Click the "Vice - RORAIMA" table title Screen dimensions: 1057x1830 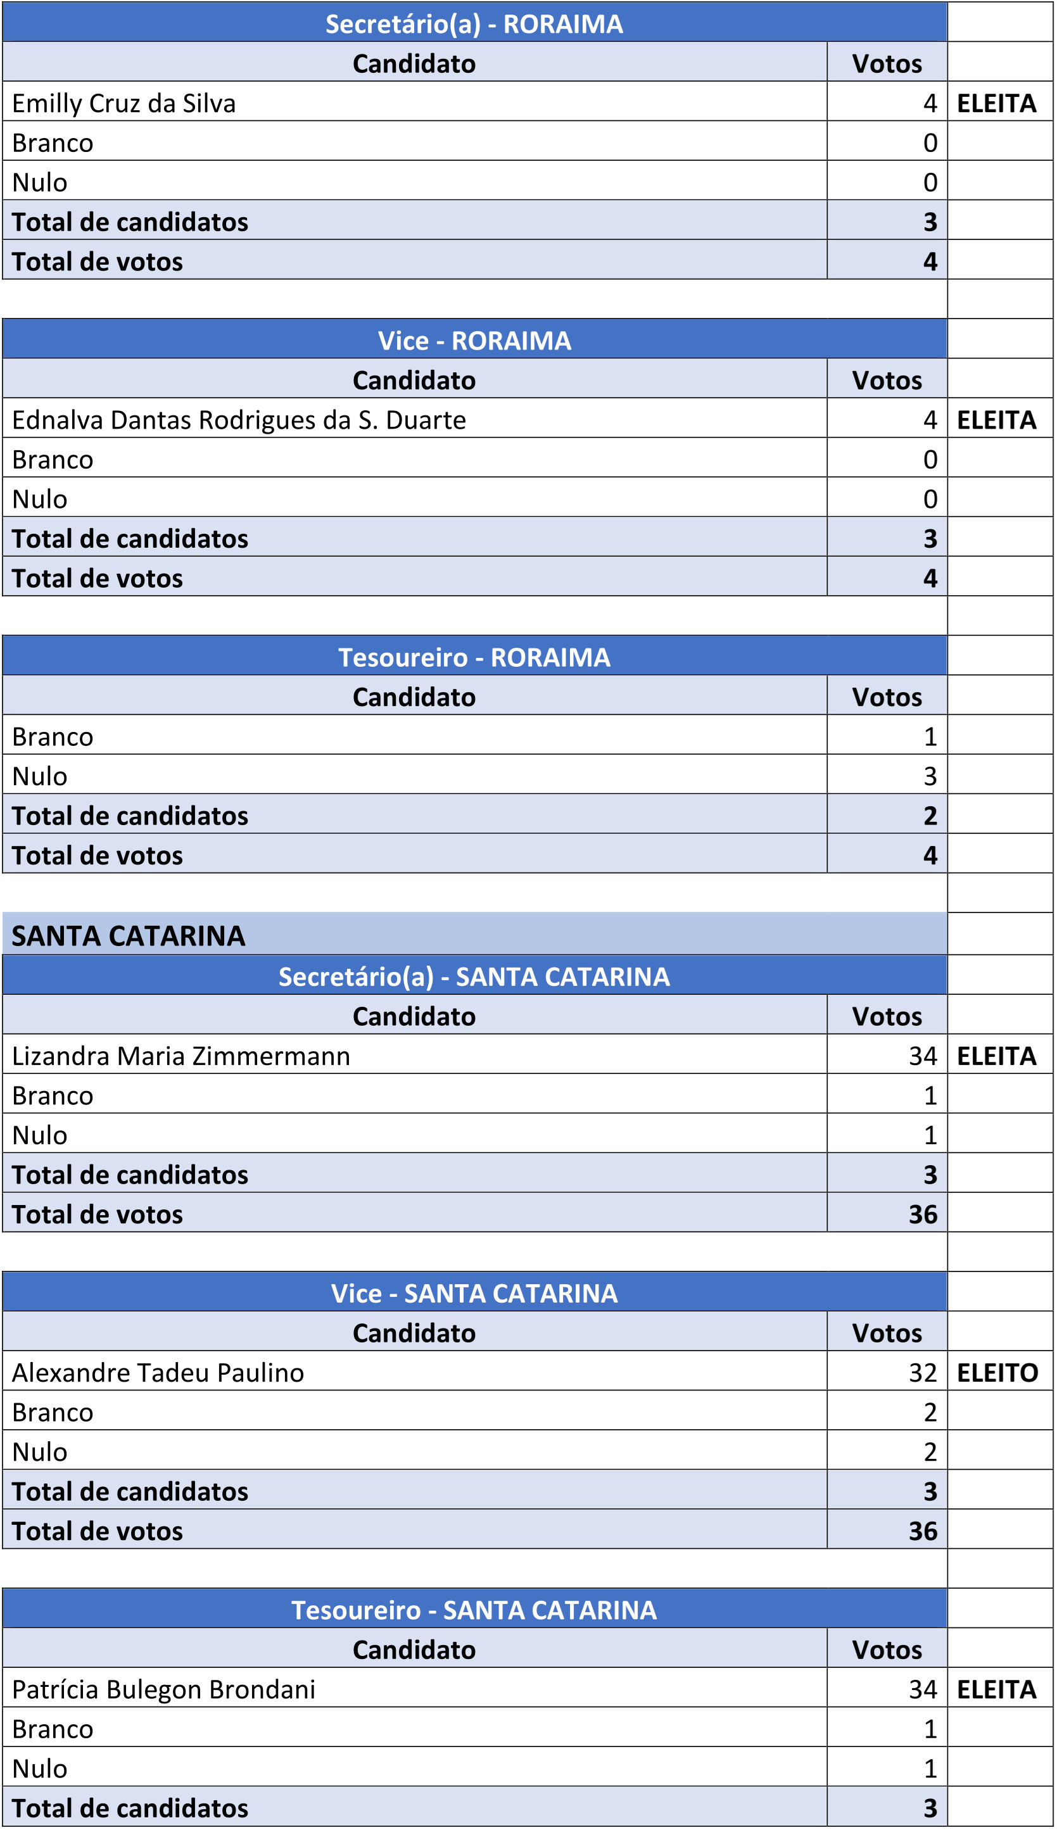473,340
